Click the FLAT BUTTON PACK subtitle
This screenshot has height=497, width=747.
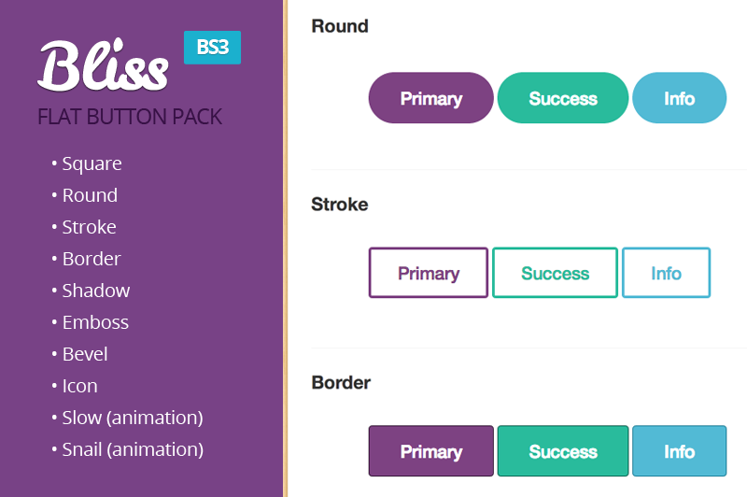pyautogui.click(x=130, y=117)
